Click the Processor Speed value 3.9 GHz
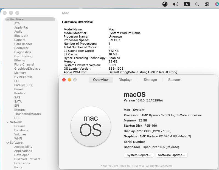This screenshot has width=219, height=170. point(114,40)
